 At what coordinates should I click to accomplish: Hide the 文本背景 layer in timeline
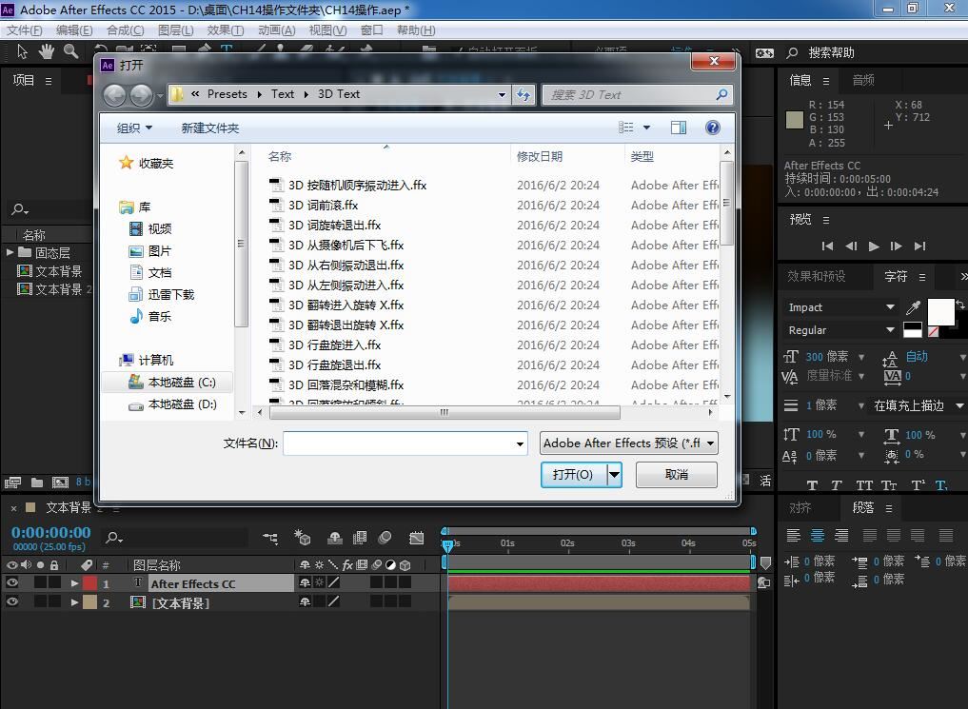click(x=11, y=601)
